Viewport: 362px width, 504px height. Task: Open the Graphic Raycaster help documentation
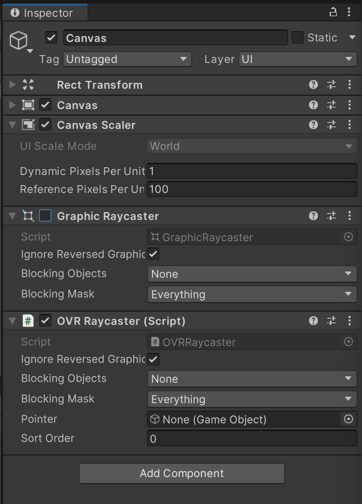[313, 216]
